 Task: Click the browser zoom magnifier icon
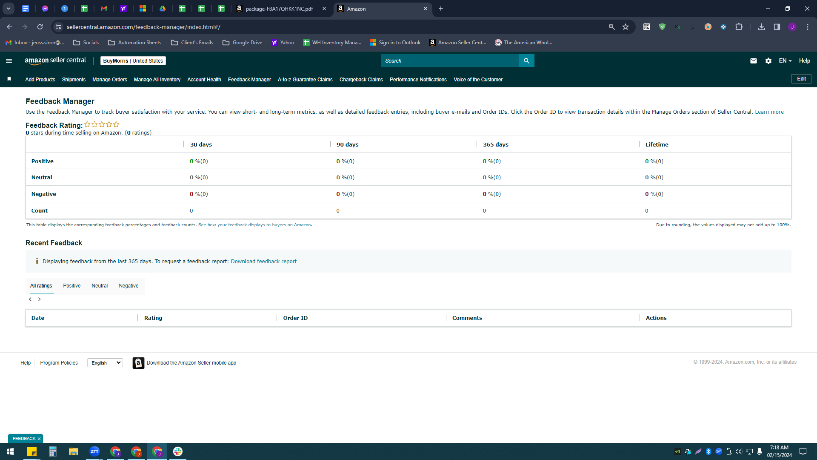(x=612, y=27)
